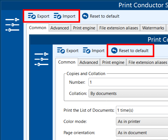Click the Export icon in the inner window
Screen dimensions: 168x140
click(x=61, y=50)
